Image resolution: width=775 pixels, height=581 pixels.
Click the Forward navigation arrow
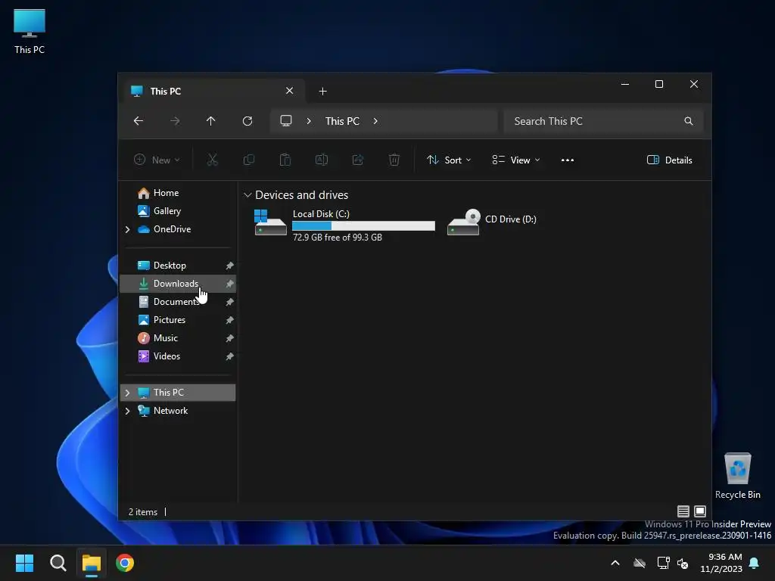pos(175,121)
